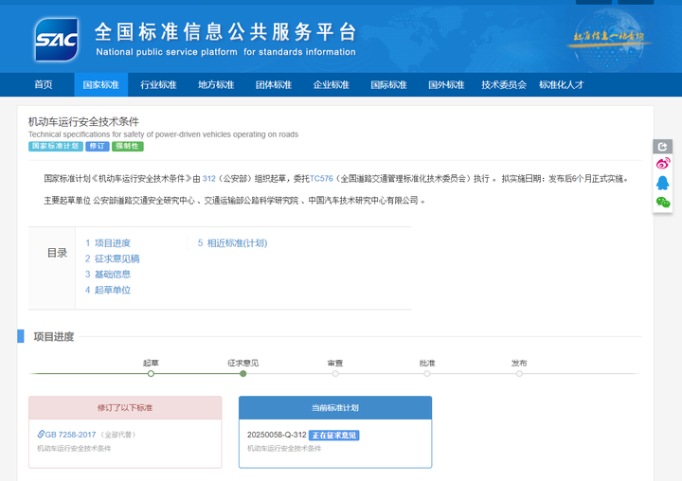Screen dimensions: 682x481
Task: Click the 项目进度 section heading
Action: point(54,337)
